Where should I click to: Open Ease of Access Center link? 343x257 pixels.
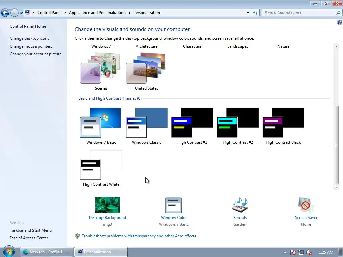(x=29, y=238)
